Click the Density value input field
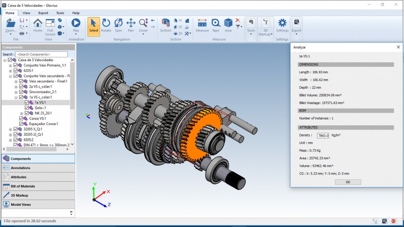 pos(323,136)
